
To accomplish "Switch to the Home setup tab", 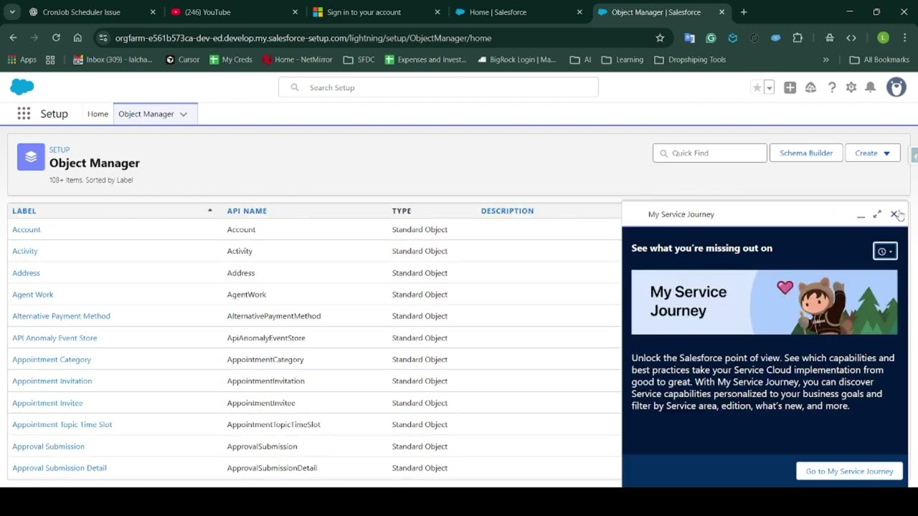I will [x=98, y=114].
